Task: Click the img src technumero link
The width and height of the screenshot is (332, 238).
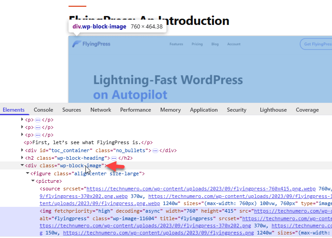Action: click(293, 211)
